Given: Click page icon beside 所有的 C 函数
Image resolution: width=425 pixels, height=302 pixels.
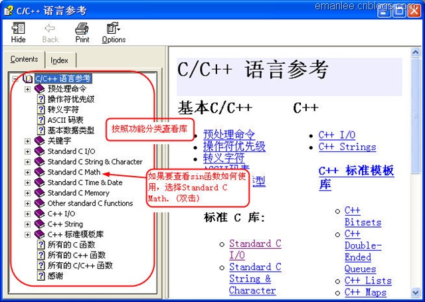Looking at the screenshot, I should click(41, 245).
